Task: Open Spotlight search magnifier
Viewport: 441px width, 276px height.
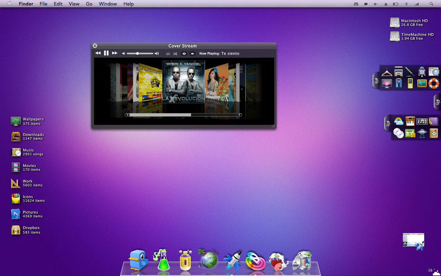Action: 431,4
